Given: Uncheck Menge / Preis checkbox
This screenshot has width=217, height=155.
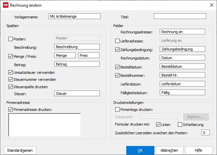Looking at the screenshot, I should (x=11, y=56).
